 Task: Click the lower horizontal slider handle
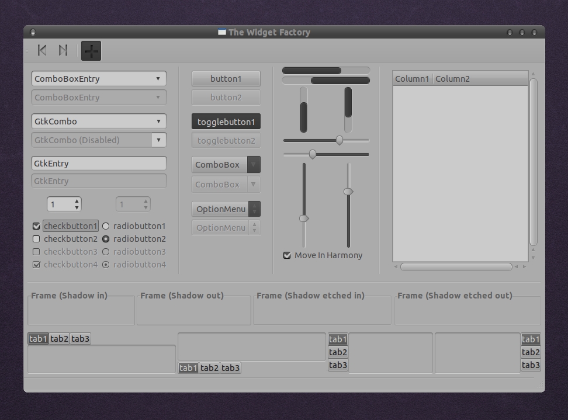[x=312, y=155]
